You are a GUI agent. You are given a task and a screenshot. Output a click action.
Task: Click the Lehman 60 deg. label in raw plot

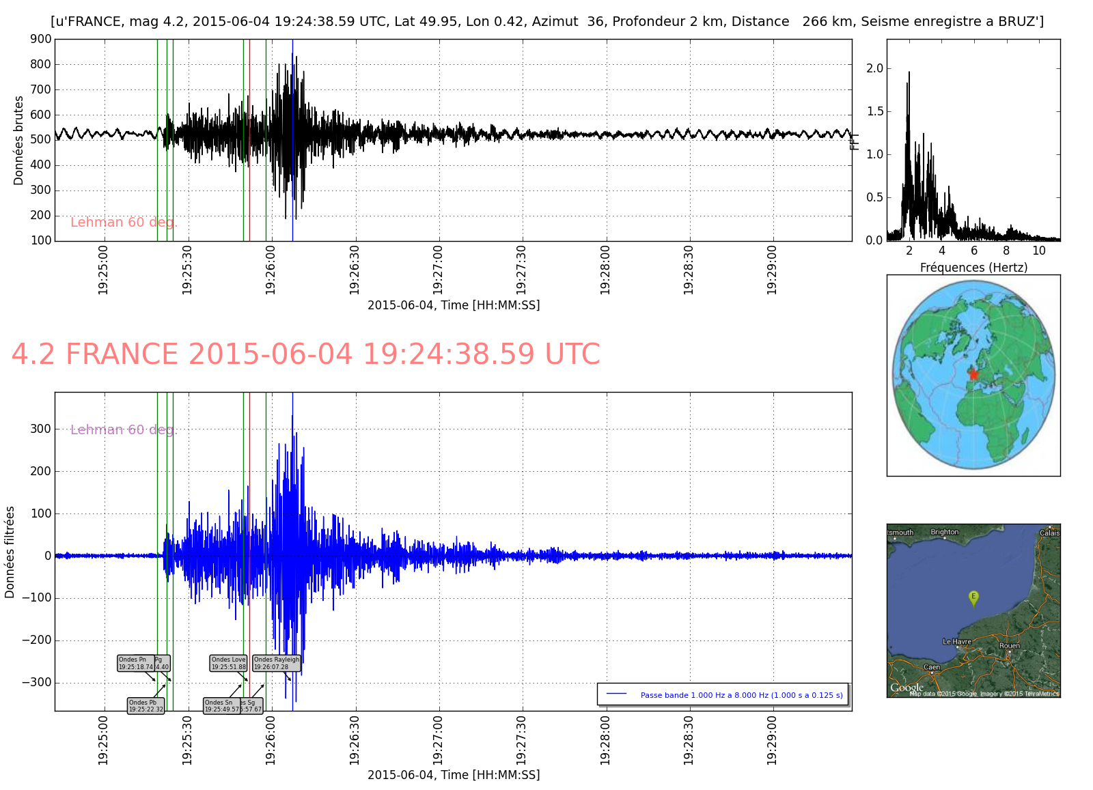point(124,223)
